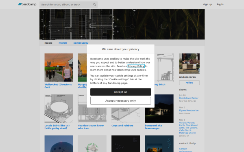Click the Follow button

[190, 83]
